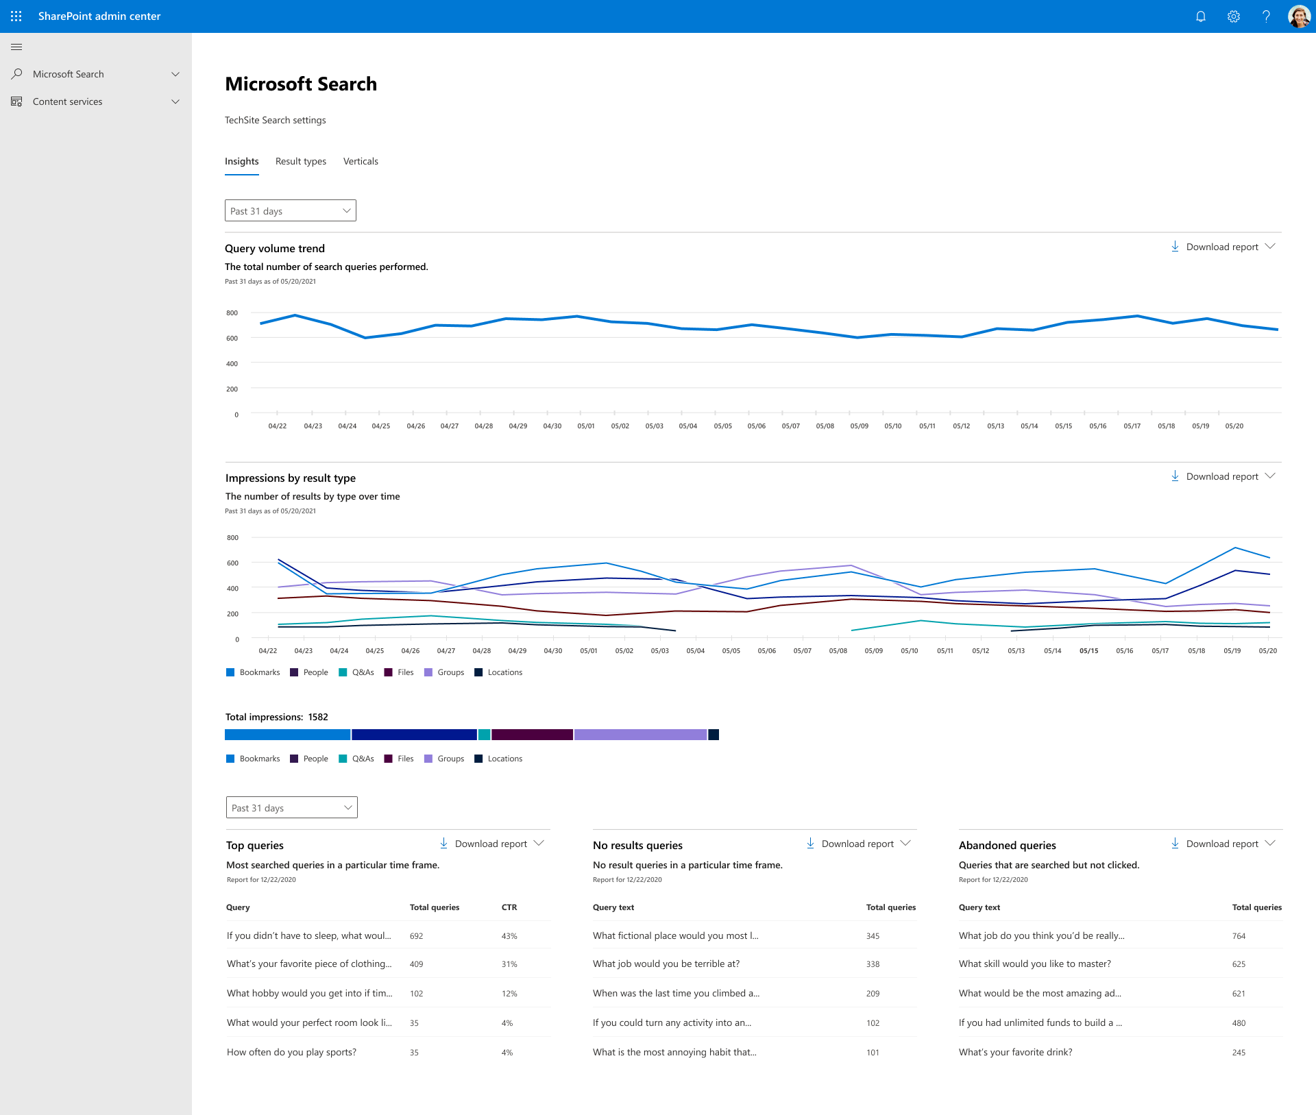Open the Settings gear icon

point(1233,16)
